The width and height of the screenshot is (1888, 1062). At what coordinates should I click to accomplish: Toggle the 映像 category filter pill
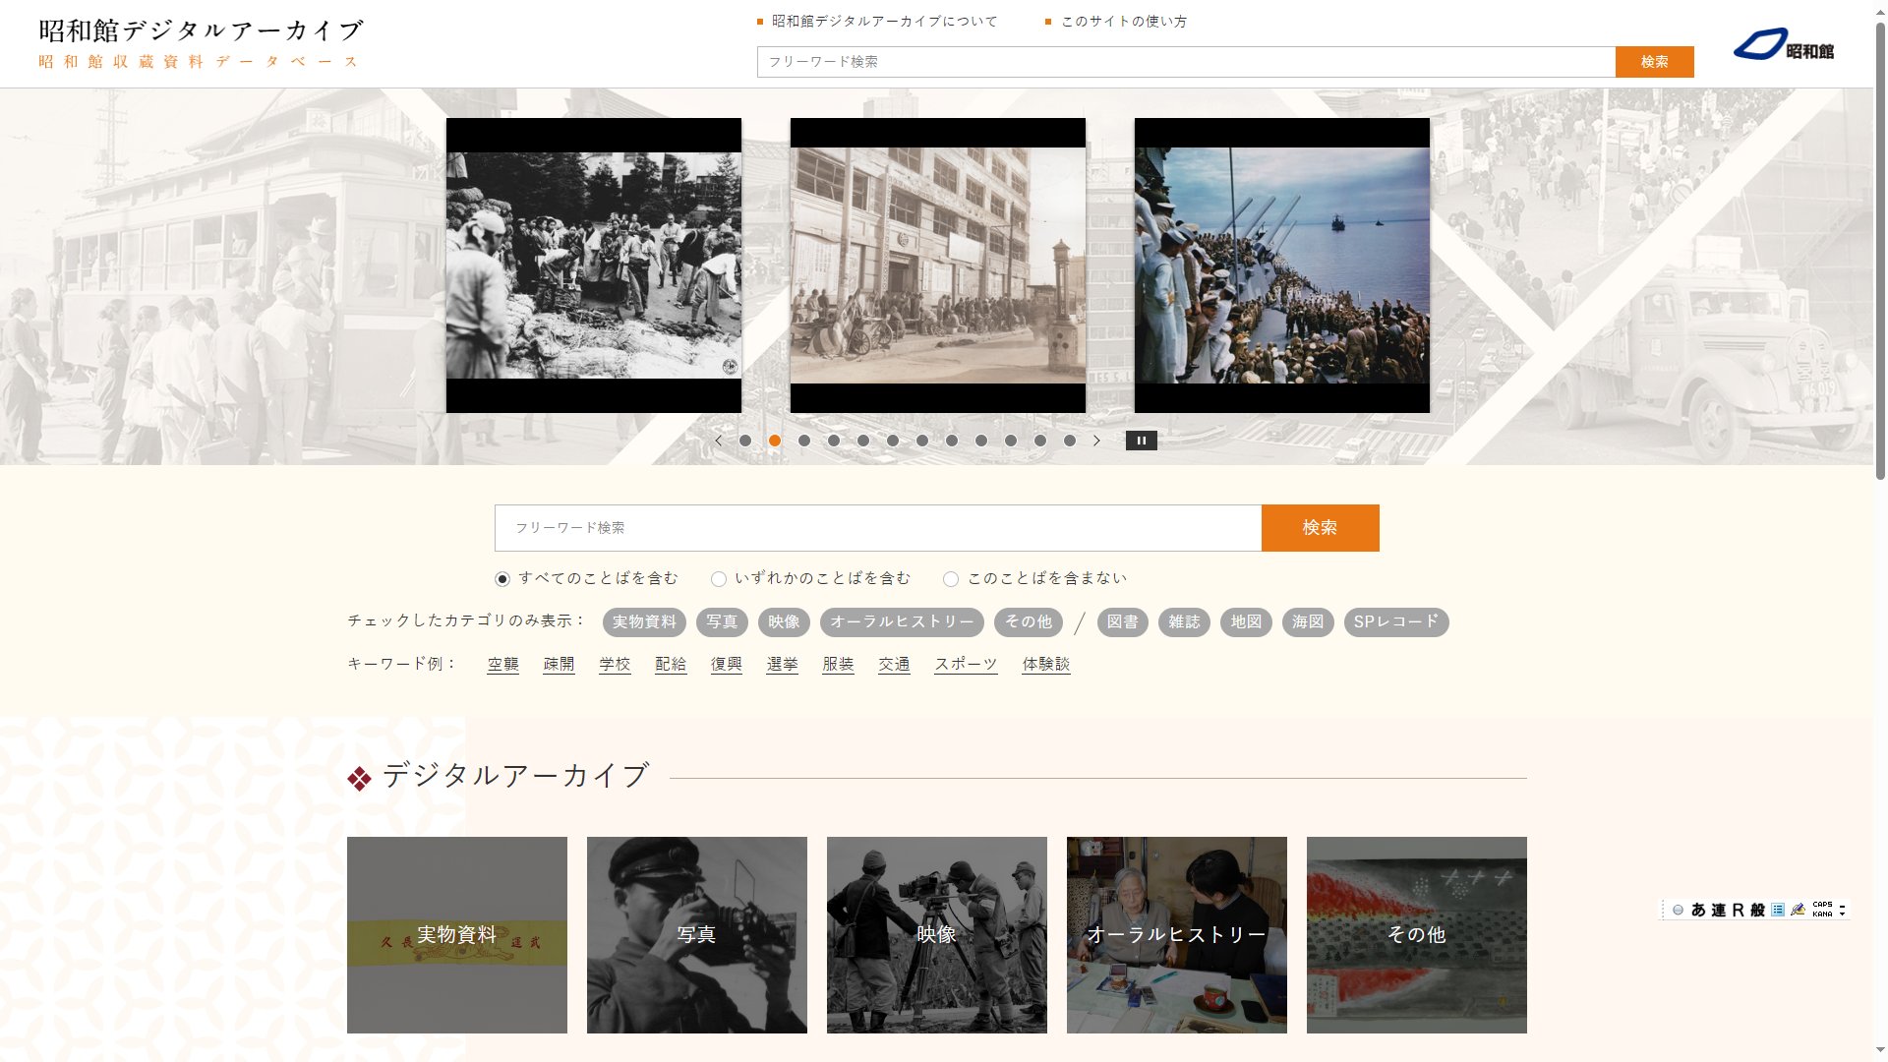point(784,622)
